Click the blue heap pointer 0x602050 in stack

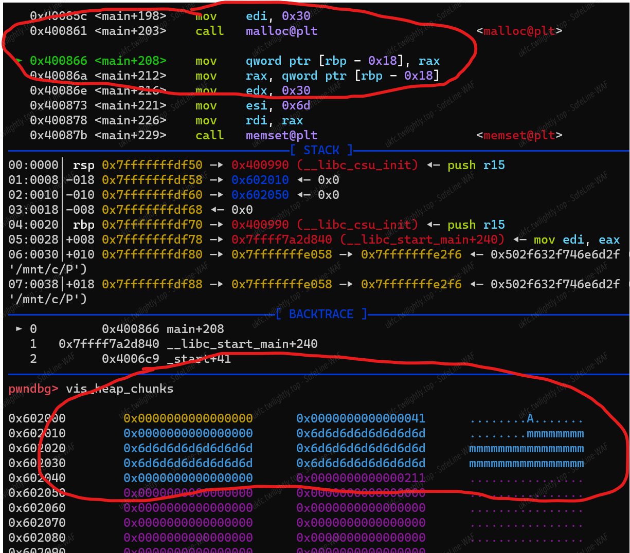point(260,195)
